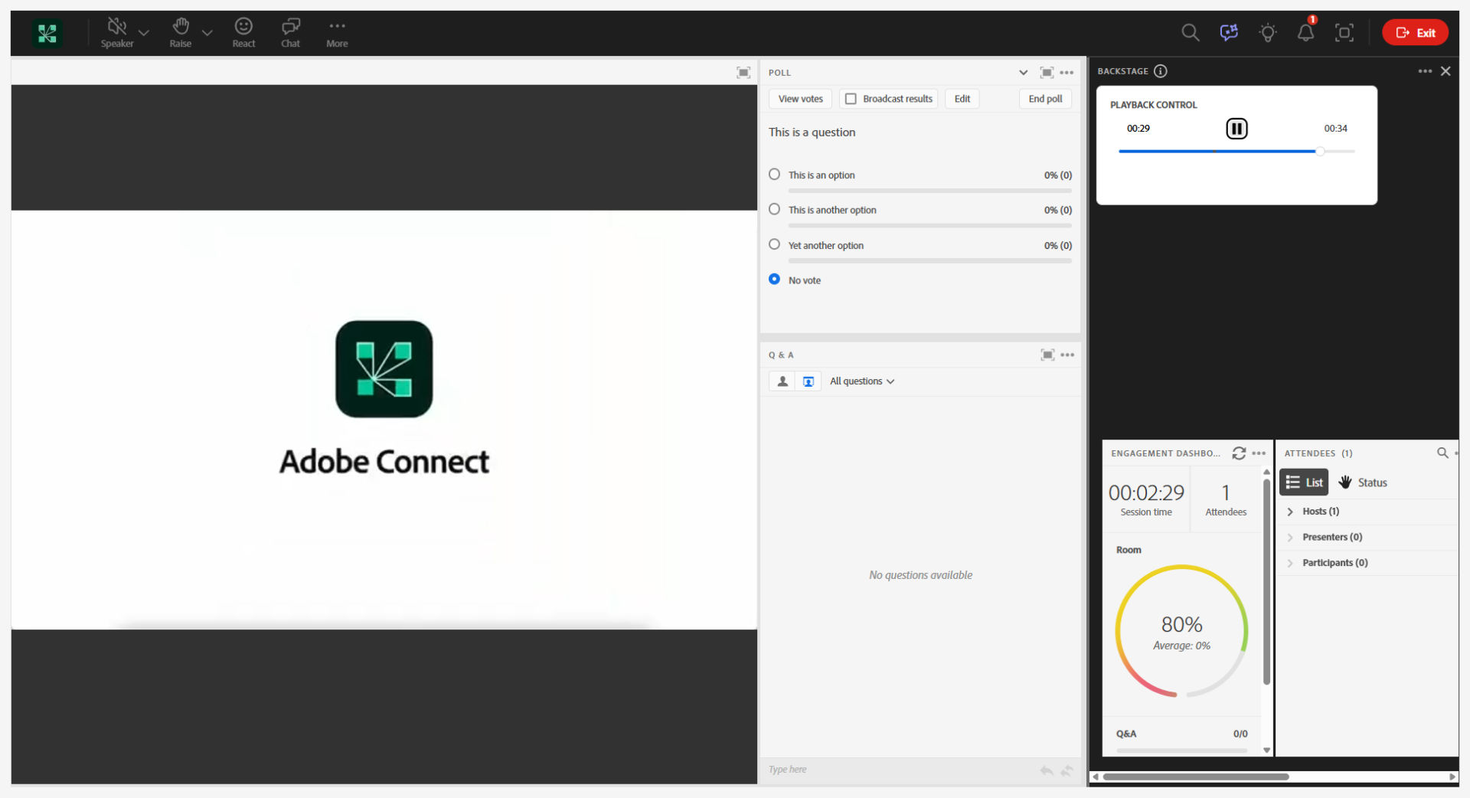Switch Attendees to Status view
Image resolution: width=1470 pixels, height=798 pixels.
(x=1363, y=482)
